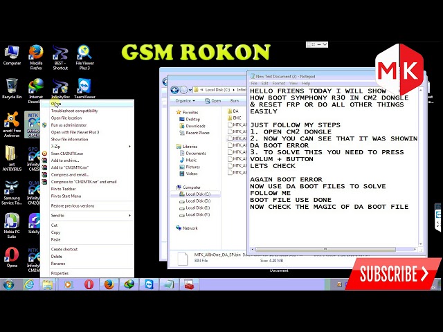This screenshot has width=443, height=332.
Task: Click the Windows Start orb
Action: pyautogui.click(x=9, y=284)
